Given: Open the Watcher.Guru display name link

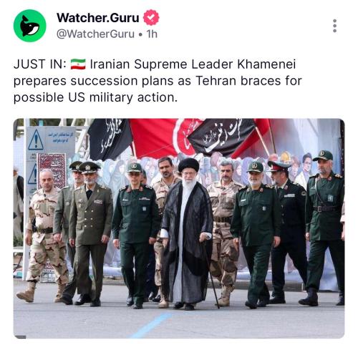Looking at the screenshot, I should click(x=98, y=18).
